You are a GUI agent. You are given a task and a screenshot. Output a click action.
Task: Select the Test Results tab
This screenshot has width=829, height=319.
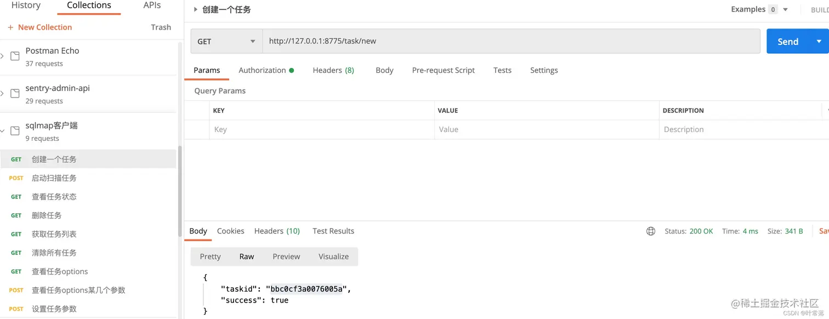(x=333, y=231)
